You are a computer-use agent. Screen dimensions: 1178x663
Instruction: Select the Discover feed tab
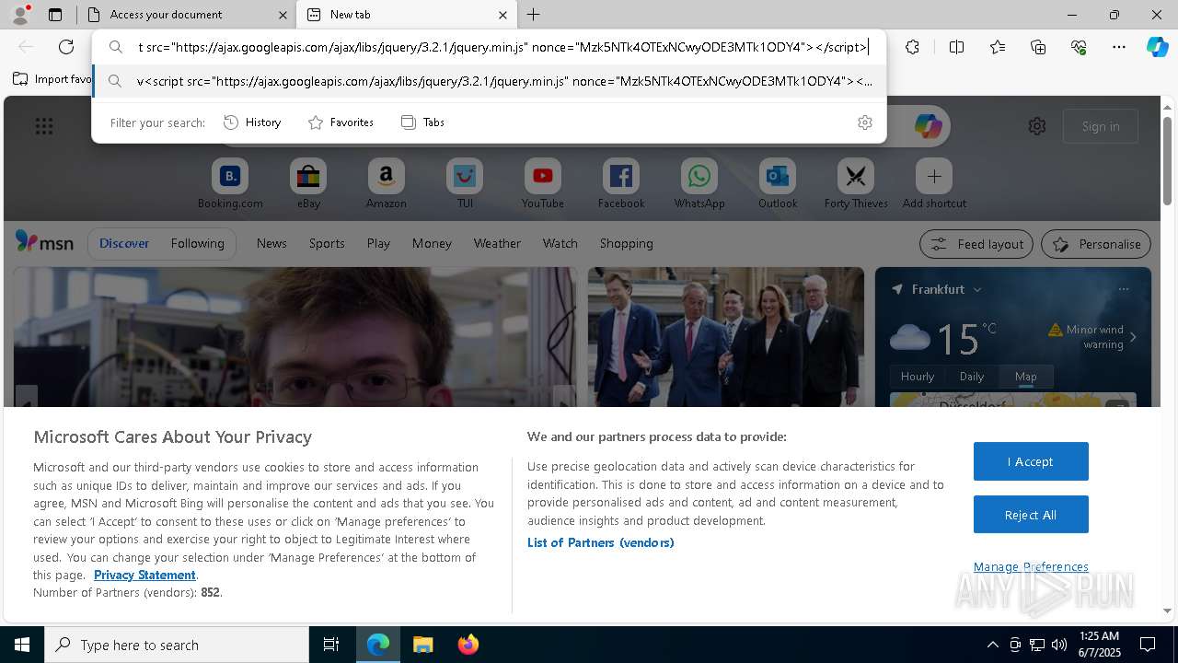[124, 243]
